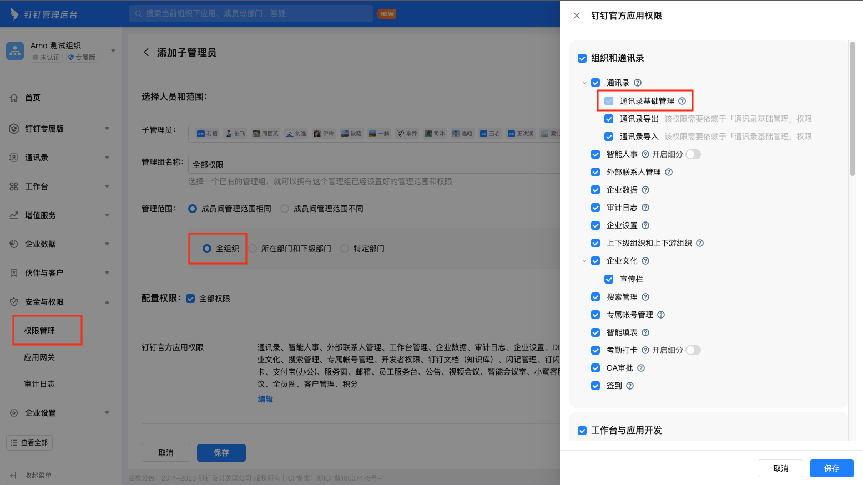This screenshot has height=485, width=863.
Task: Uncheck the 宣传栏 checkbox
Action: pyautogui.click(x=609, y=279)
